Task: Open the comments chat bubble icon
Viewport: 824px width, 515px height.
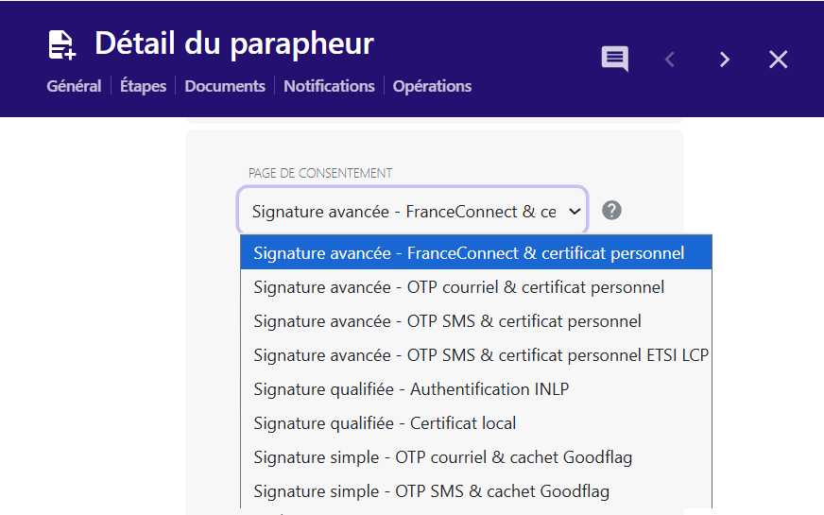Action: pyautogui.click(x=615, y=60)
